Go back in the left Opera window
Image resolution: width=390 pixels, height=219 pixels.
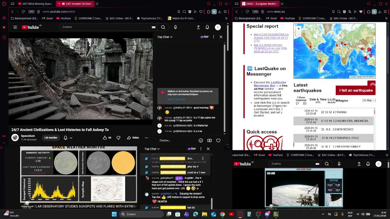pyautogui.click(x=12, y=12)
